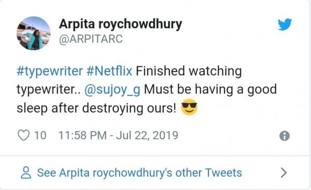
Task: Click the person silhouette icon
Action: point(26,173)
